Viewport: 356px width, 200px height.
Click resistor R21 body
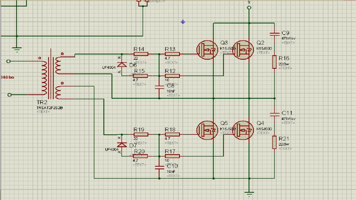[275, 142]
